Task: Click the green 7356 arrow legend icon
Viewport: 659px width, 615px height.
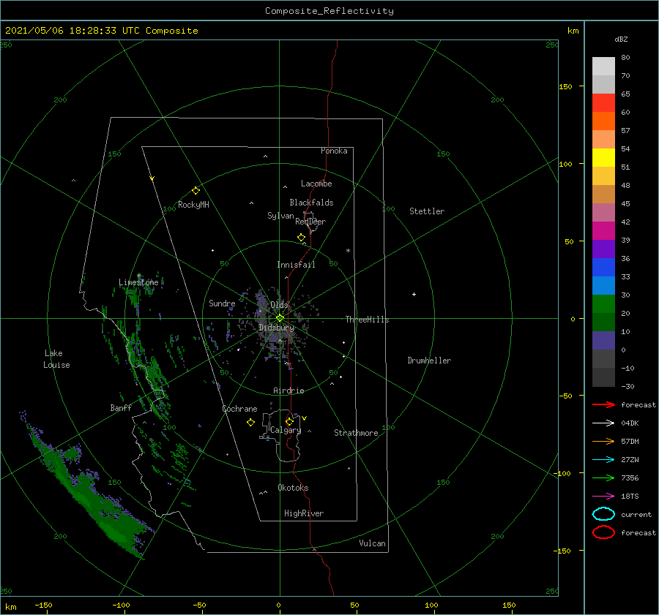Action: (x=603, y=478)
